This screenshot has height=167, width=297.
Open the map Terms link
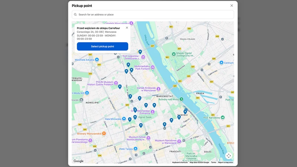213,162
